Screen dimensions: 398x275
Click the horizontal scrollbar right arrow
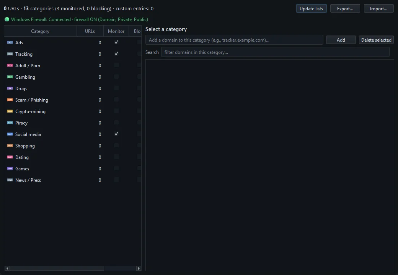[139, 269]
